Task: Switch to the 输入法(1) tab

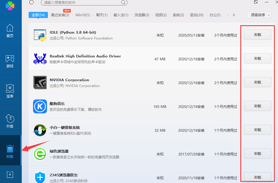Action: (121, 15)
